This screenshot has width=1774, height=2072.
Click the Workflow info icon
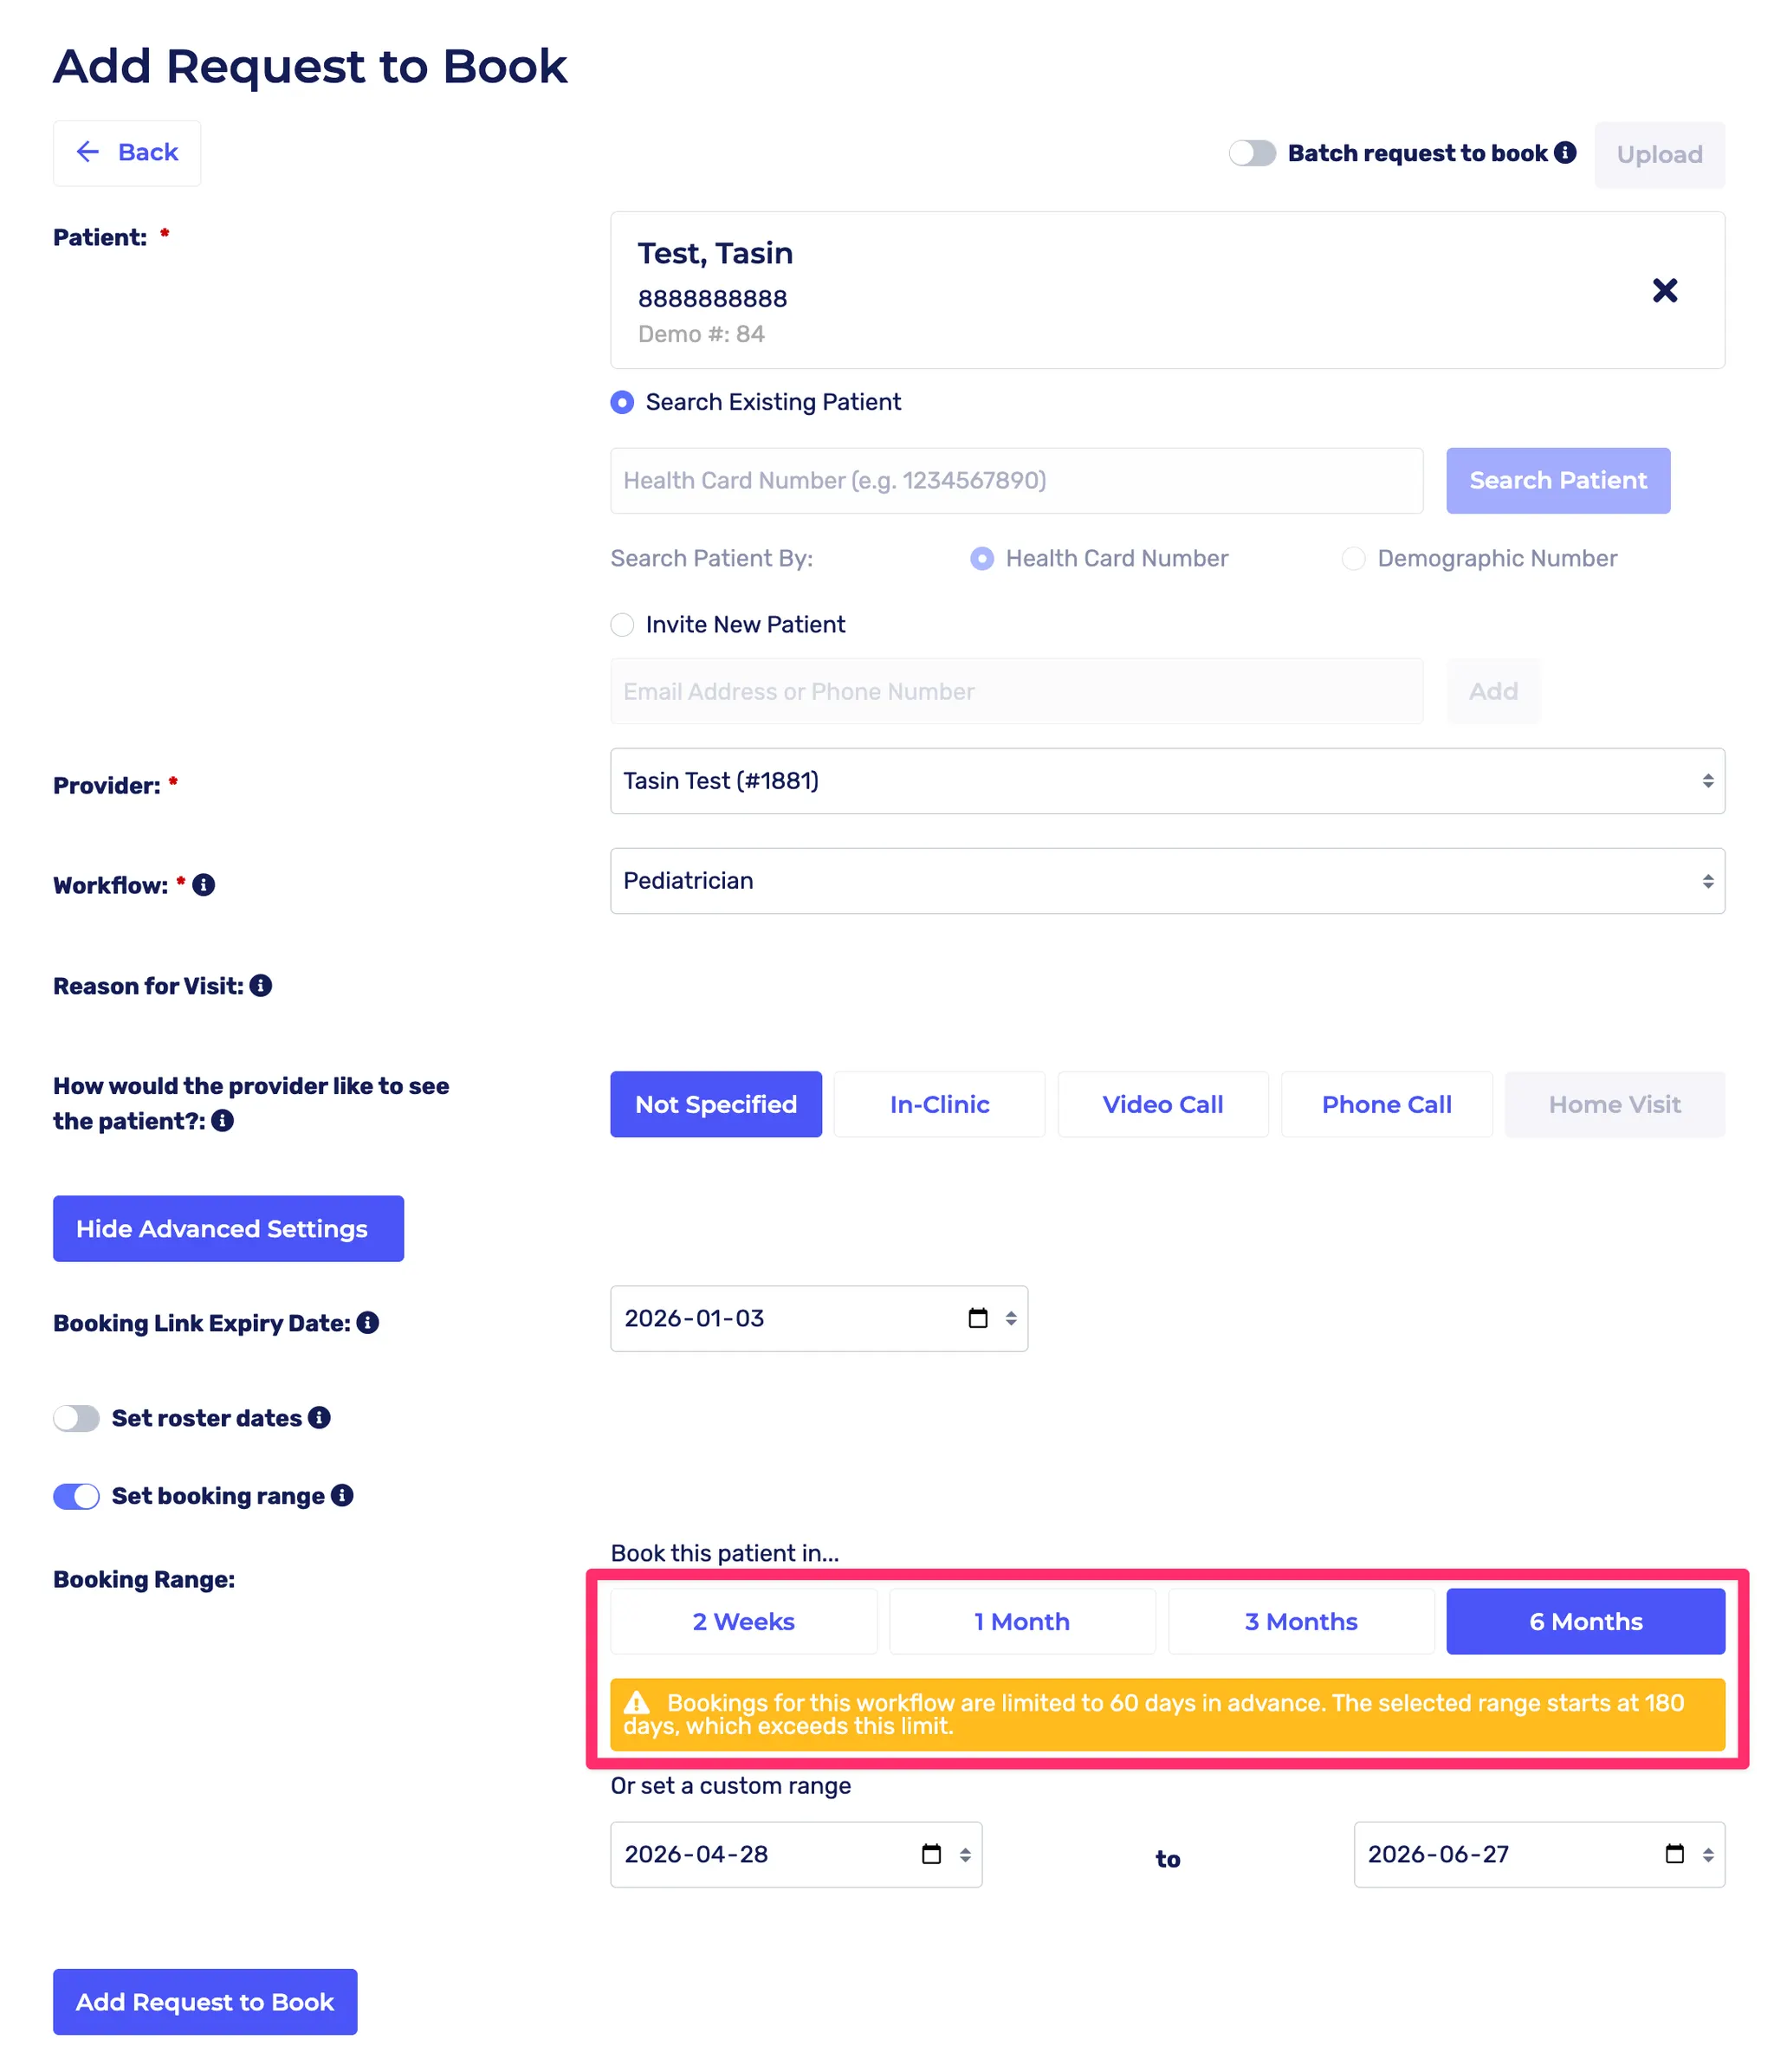pyautogui.click(x=203, y=885)
